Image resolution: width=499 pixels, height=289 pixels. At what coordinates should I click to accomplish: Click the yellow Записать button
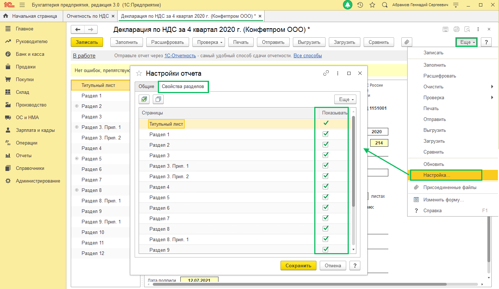[87, 42]
